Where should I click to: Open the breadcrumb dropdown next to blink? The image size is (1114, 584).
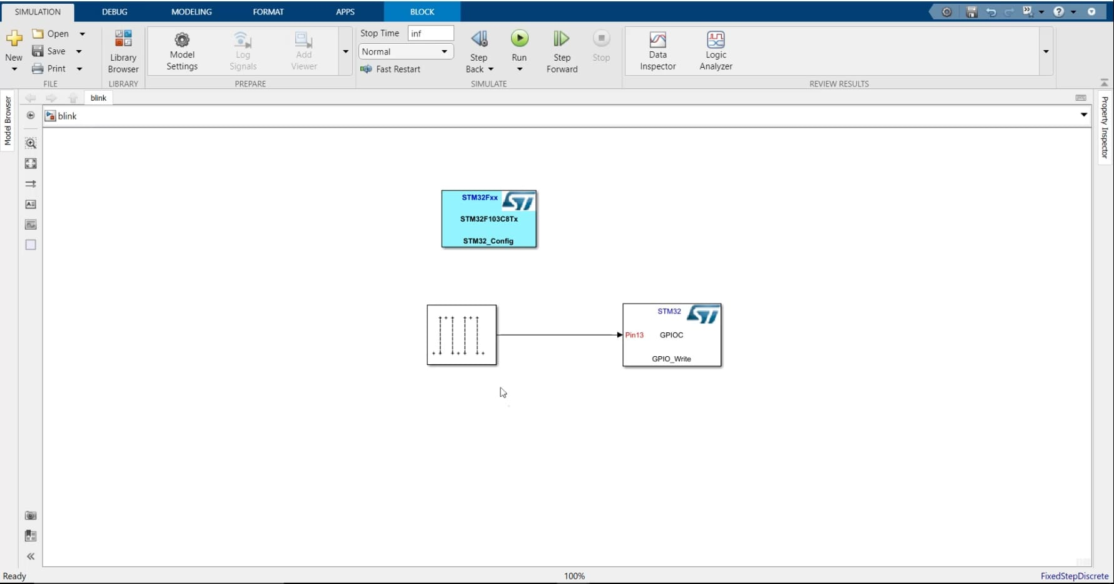(1083, 115)
